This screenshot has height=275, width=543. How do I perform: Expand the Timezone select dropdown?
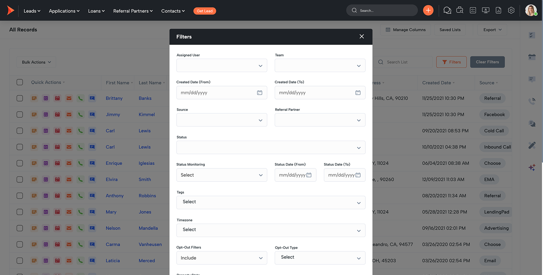click(x=271, y=230)
